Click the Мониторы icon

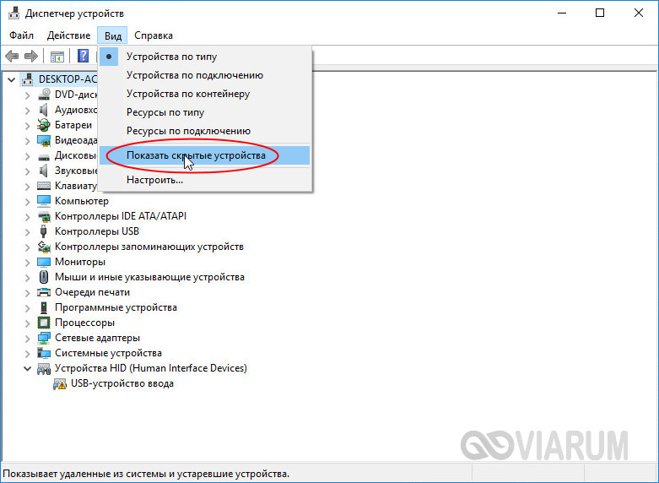[x=44, y=262]
